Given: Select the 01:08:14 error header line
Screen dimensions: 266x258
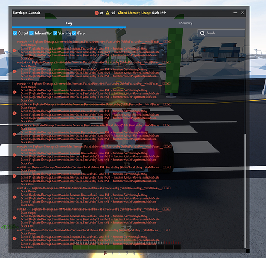Looking at the screenshot, I should [x=94, y=188].
